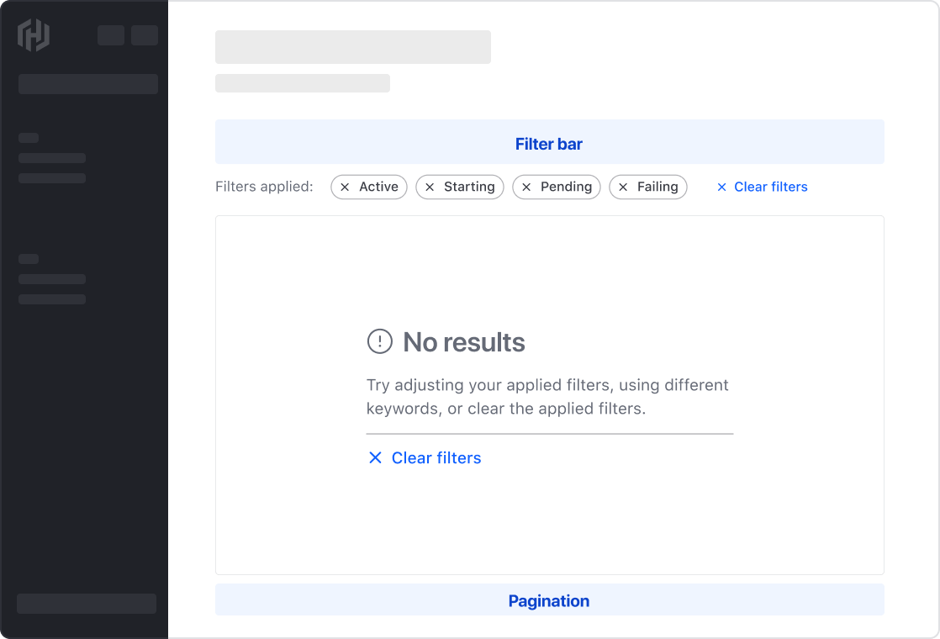Click the exclamation alert icon beside No results
The height and width of the screenshot is (639, 940).
pyautogui.click(x=380, y=341)
